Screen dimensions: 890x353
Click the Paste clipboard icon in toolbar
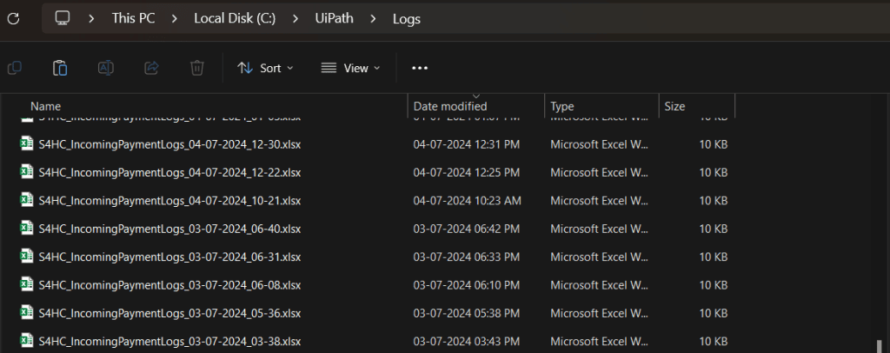[60, 68]
